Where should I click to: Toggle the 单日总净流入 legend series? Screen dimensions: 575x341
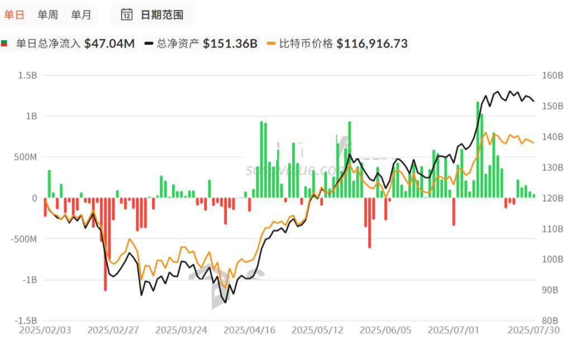[x=68, y=44]
